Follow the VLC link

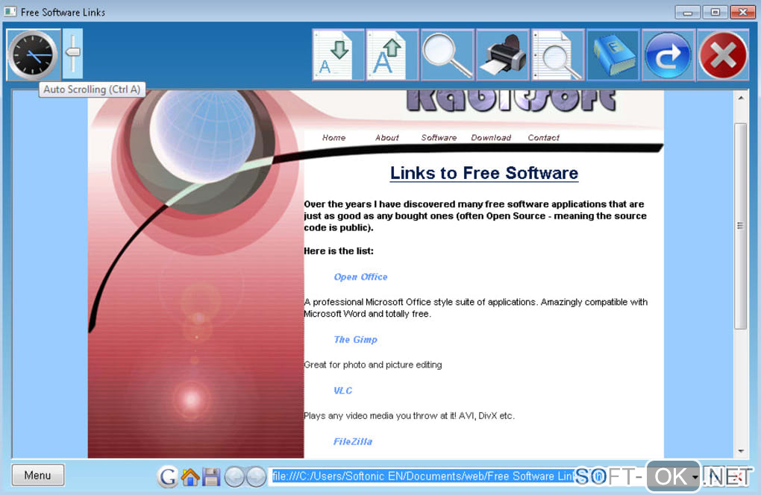pos(342,391)
